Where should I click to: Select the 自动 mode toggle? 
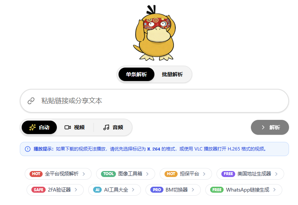click(39, 127)
